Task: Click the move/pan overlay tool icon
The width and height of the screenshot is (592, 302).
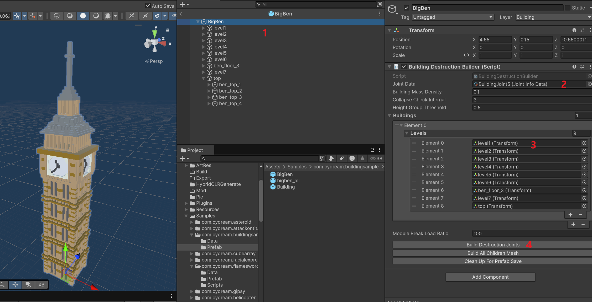Action: coord(15,285)
